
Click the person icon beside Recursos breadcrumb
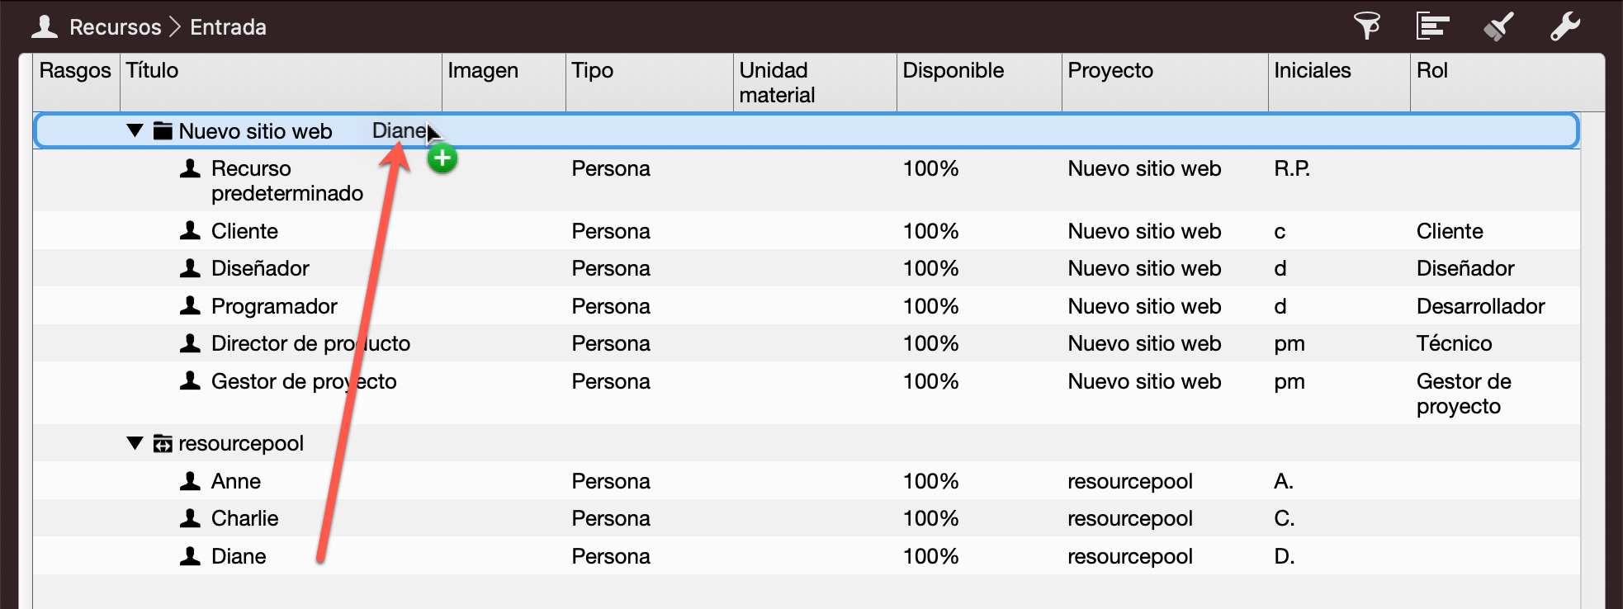tap(45, 26)
